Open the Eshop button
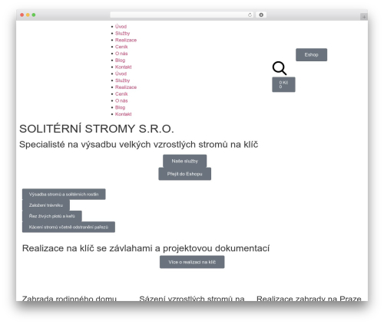 click(x=311, y=54)
